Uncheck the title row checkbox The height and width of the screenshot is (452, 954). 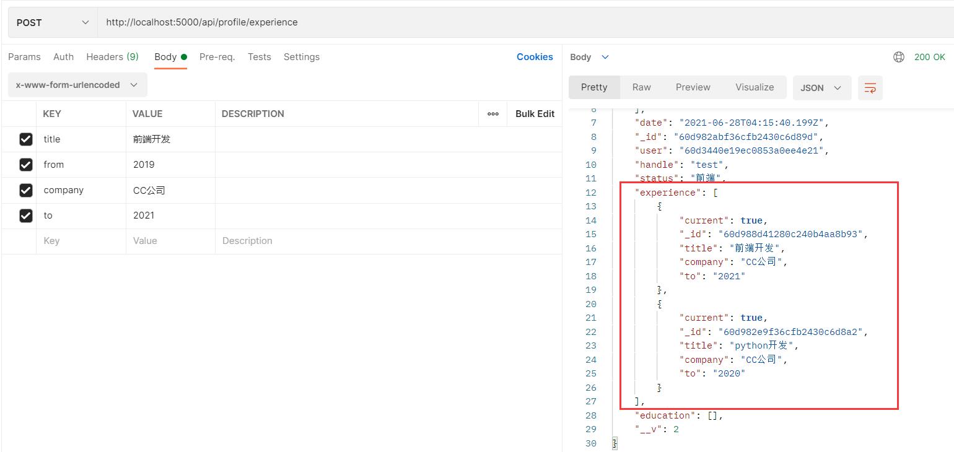(x=25, y=139)
